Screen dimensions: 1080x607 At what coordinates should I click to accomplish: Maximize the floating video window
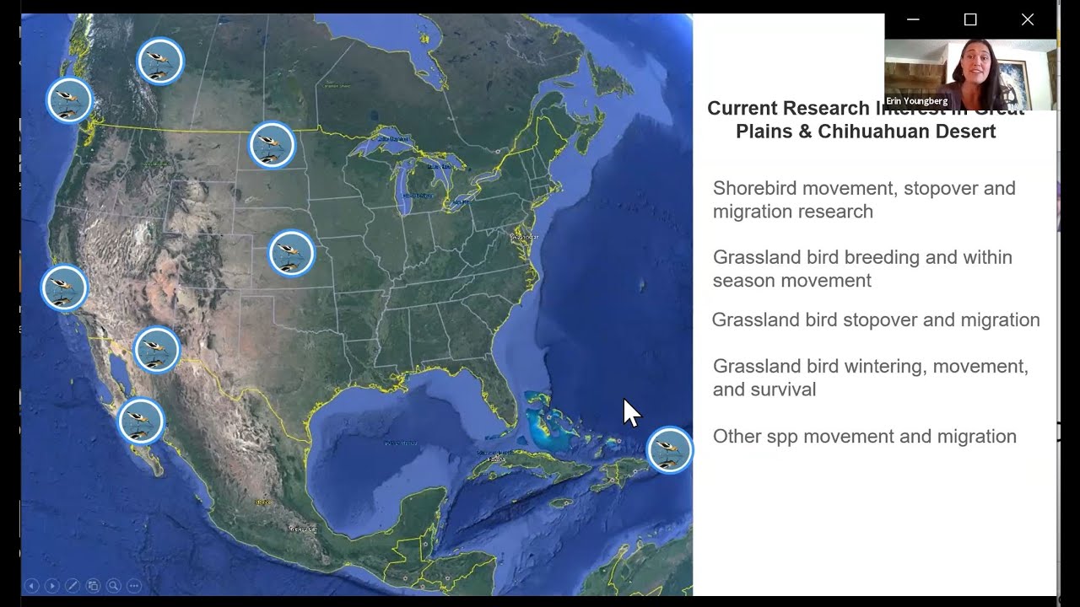coord(970,19)
